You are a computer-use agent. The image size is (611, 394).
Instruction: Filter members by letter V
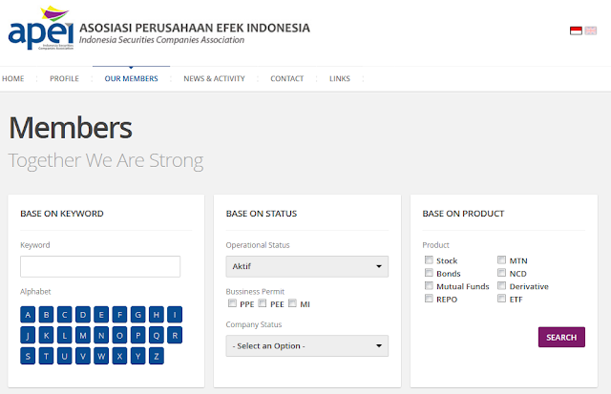(83, 356)
